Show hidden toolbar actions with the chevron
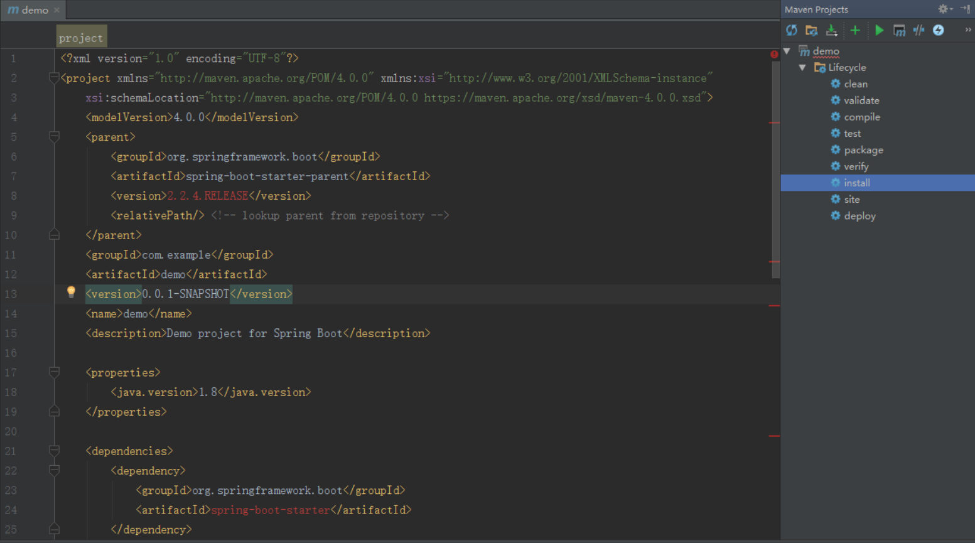Screen dimensions: 975x543 tap(967, 29)
